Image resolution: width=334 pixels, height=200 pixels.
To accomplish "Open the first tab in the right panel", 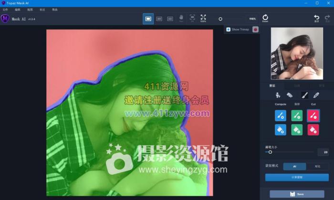I will pos(272,86).
